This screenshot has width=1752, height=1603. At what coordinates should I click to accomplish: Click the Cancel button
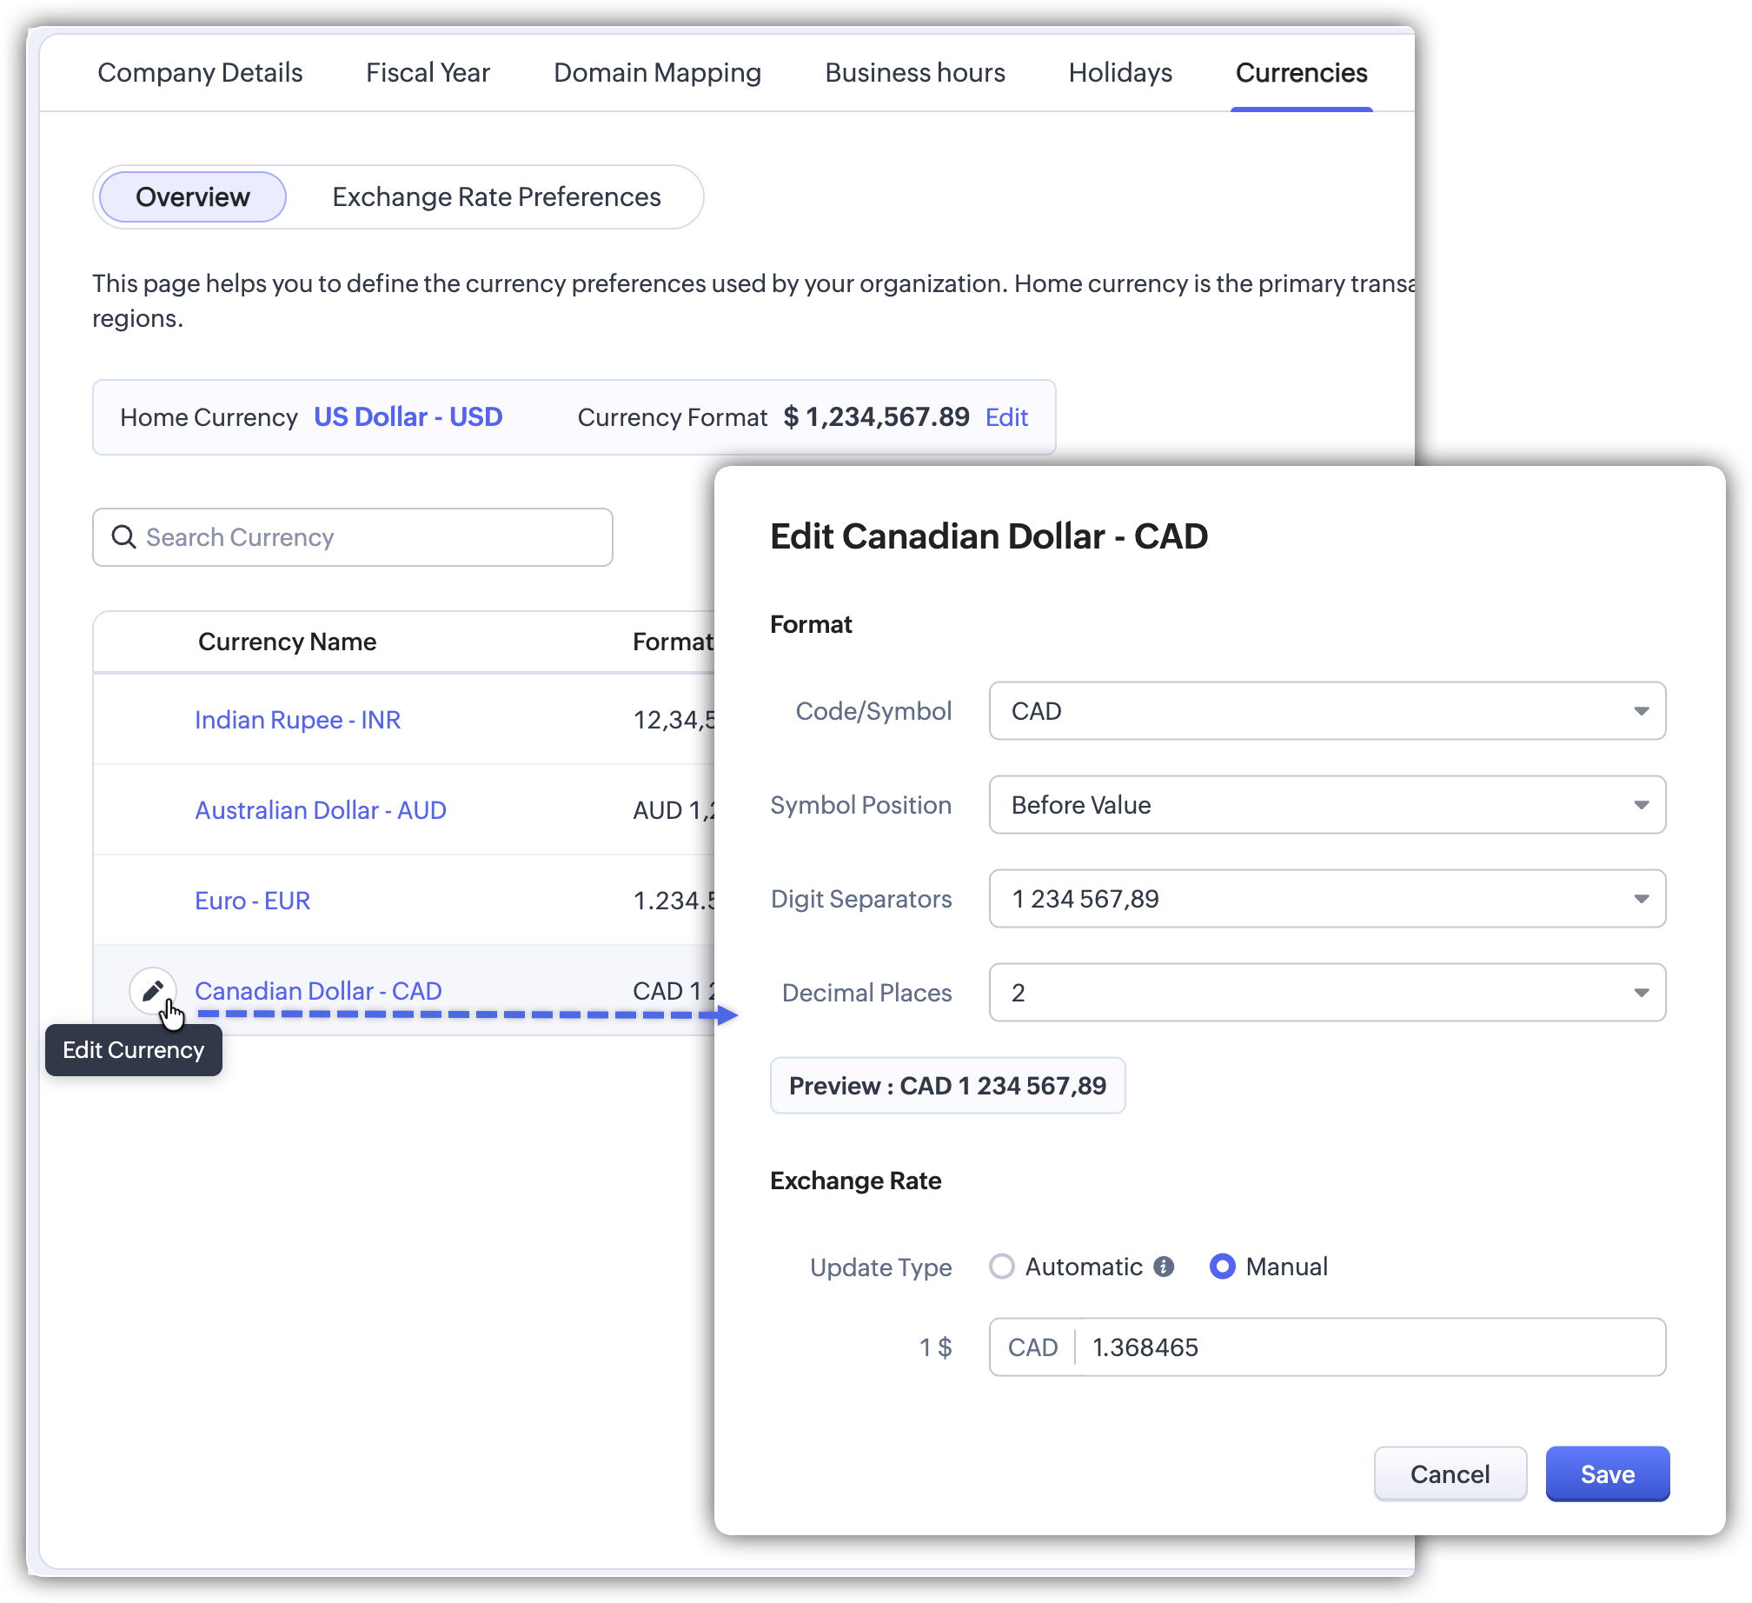coord(1449,1474)
